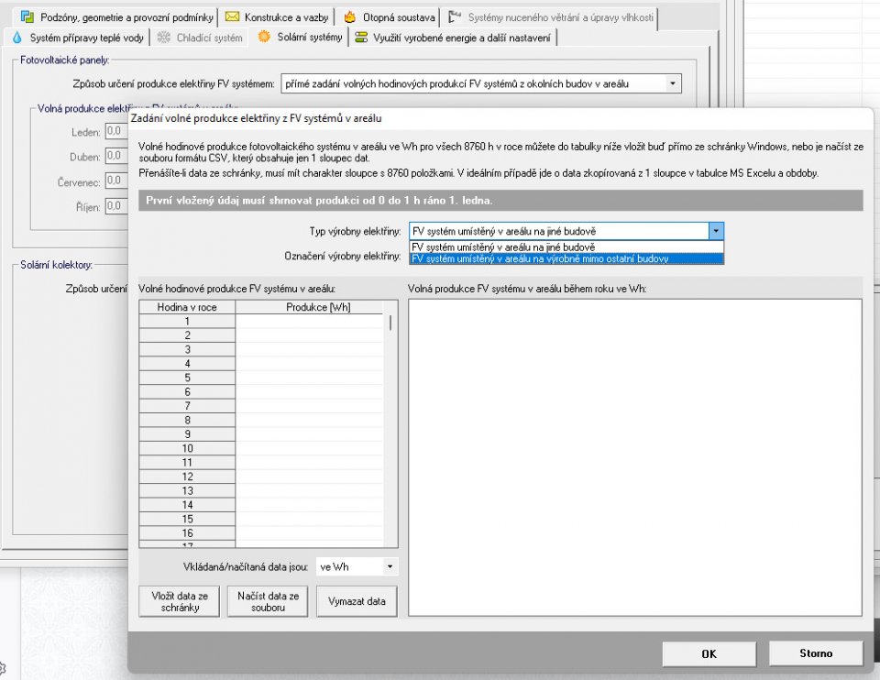The width and height of the screenshot is (880, 680).
Task: Click the Červenec value input field
Action: (x=116, y=181)
